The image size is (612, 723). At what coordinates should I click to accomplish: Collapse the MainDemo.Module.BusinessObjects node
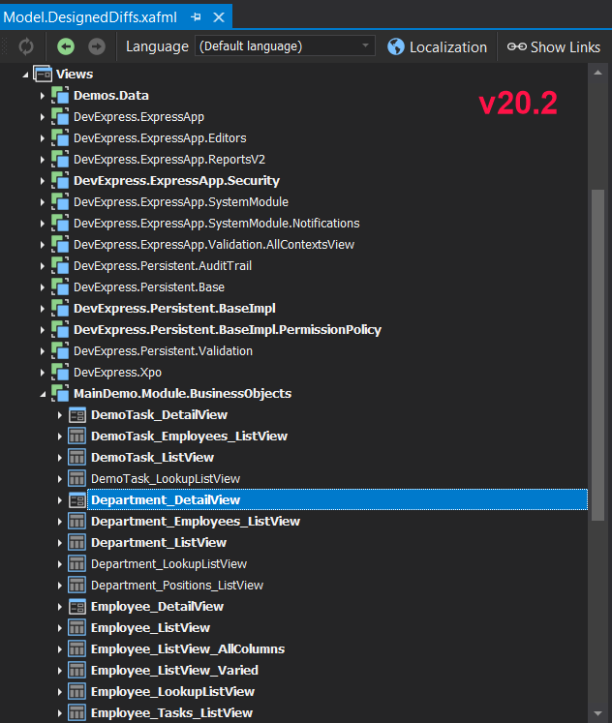pyautogui.click(x=43, y=394)
